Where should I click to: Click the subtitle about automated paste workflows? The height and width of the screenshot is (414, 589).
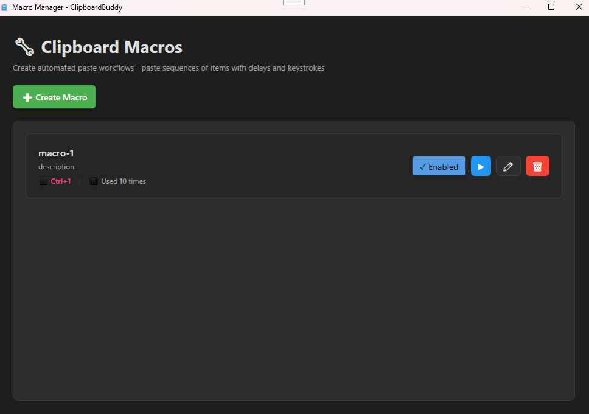(x=168, y=68)
